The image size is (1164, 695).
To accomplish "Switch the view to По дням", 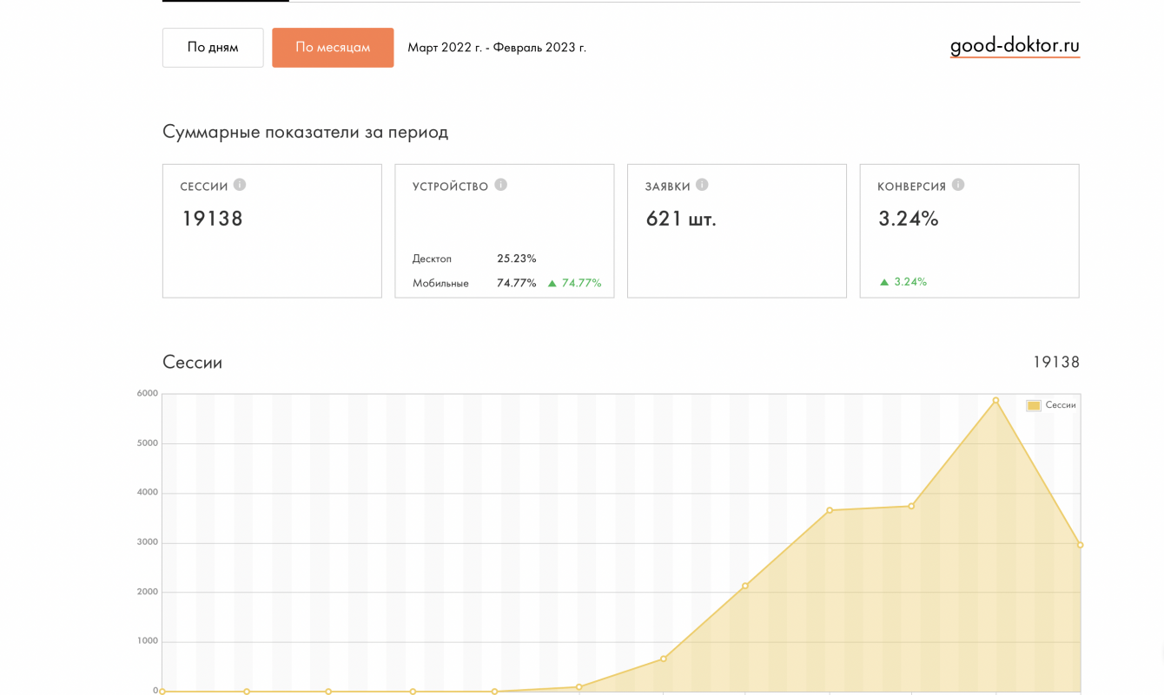I will point(213,48).
